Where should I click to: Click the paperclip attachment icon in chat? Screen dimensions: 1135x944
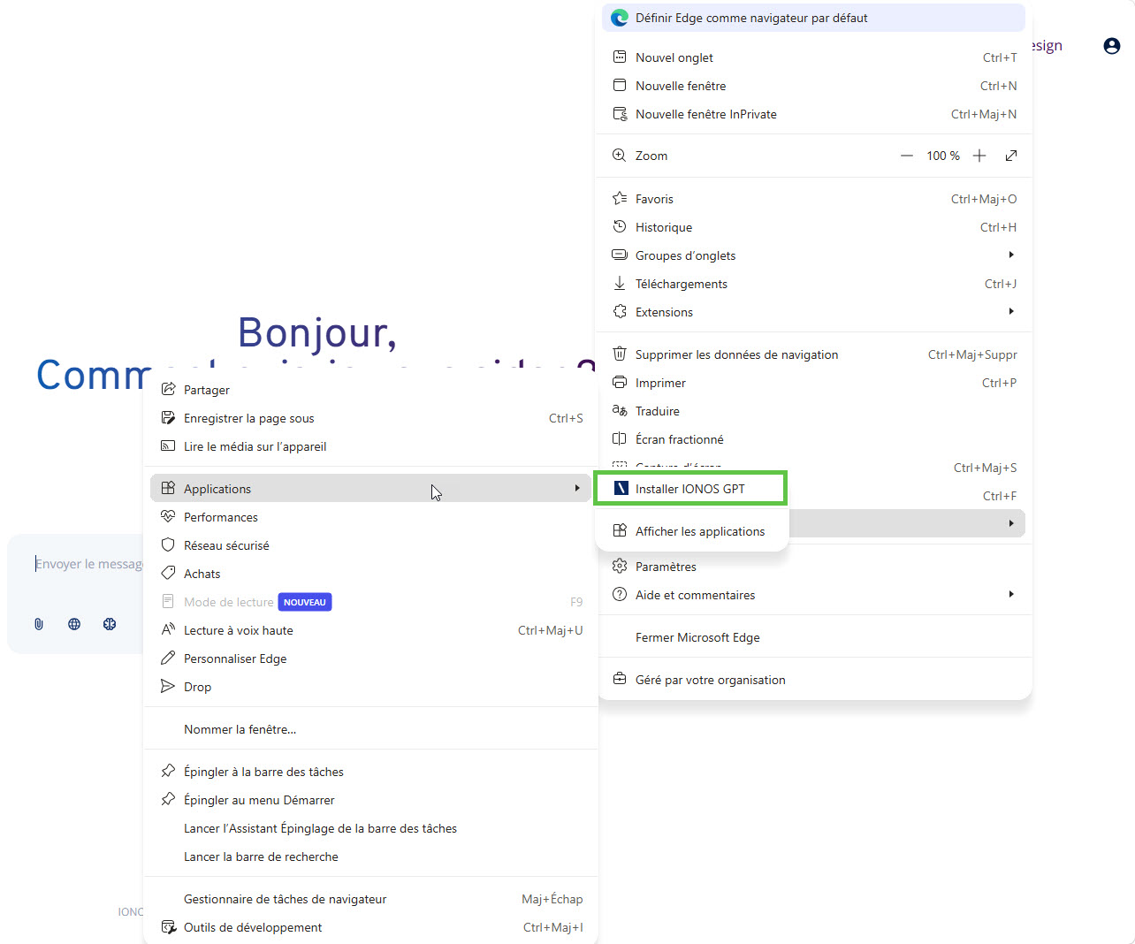pos(39,624)
